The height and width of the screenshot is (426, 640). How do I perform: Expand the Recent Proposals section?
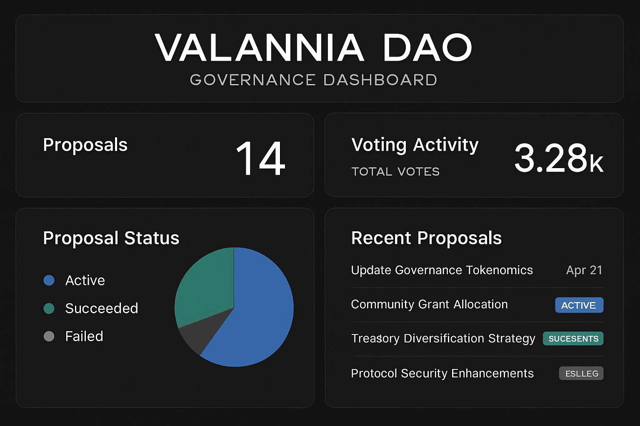(426, 238)
